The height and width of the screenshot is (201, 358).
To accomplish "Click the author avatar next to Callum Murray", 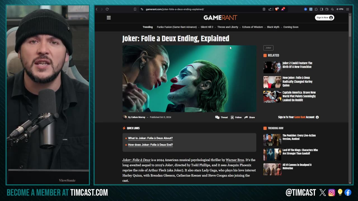I will [125, 117].
